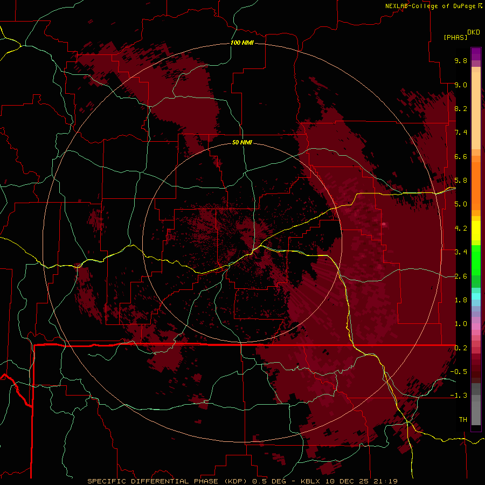Screen dimensions: 485x485
Task: Click the 5.0 scale value
Action: tap(461, 204)
